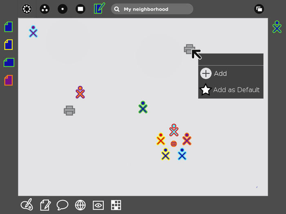Switch to the Home view single-dot icon
Screen dimensions: 286x214
63,9
